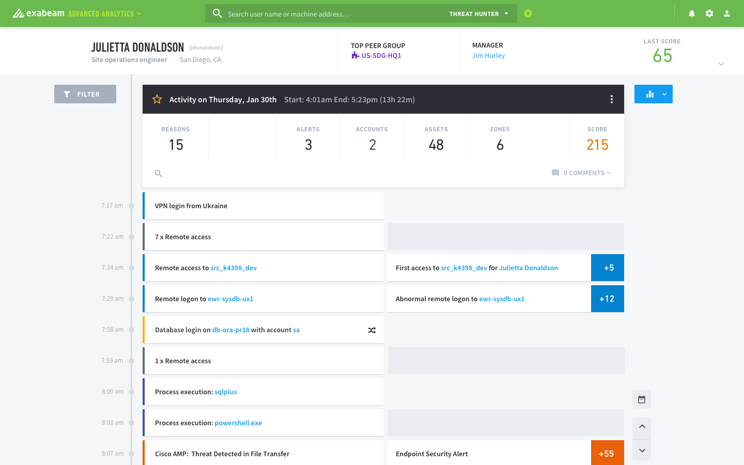Jump to next session with down arrow
Image resolution: width=744 pixels, height=465 pixels.
(642, 450)
